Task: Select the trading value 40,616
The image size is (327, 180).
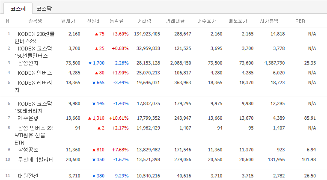Action: tap(184, 176)
